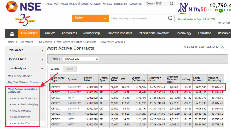Screen dimensions: 231x128
Task: Focus the Search NSE input field
Action: [x=157, y=3]
